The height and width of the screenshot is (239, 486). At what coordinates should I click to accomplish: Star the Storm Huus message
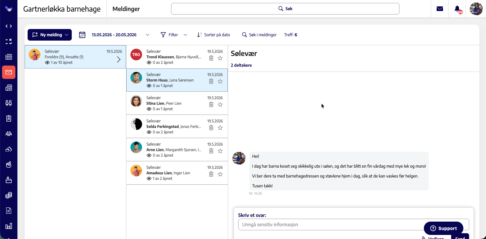[x=220, y=81]
